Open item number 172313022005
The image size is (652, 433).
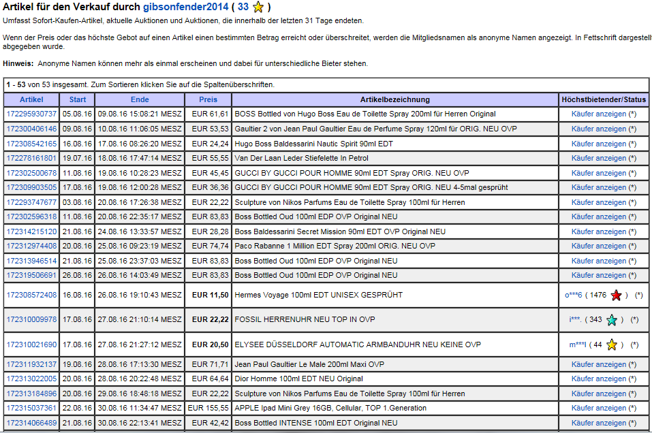[31, 379]
